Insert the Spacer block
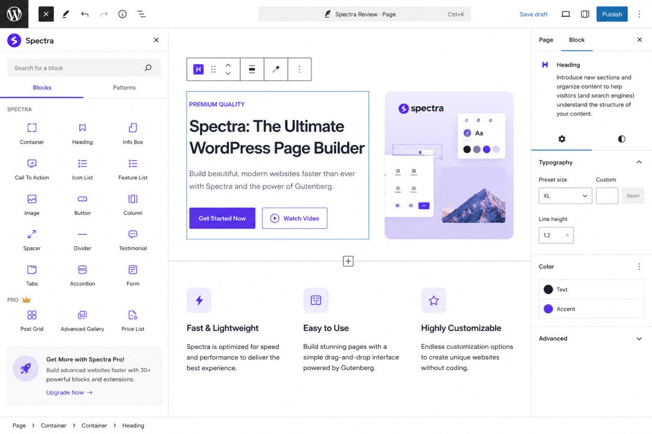652x434 pixels. [x=32, y=240]
